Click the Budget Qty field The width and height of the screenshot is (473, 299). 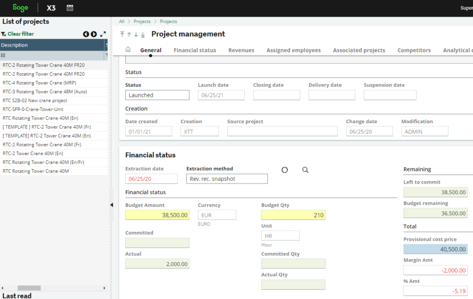coord(293,215)
